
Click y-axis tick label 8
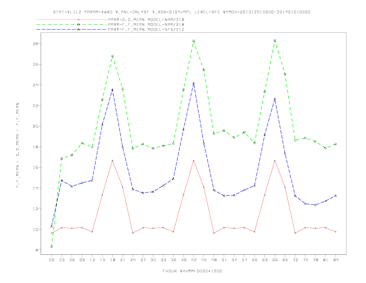37,250
